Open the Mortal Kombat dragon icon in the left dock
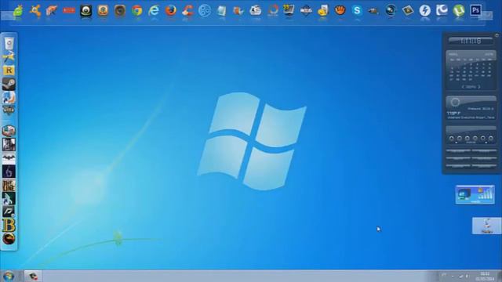The width and height of the screenshot is (502, 282). coord(9,239)
